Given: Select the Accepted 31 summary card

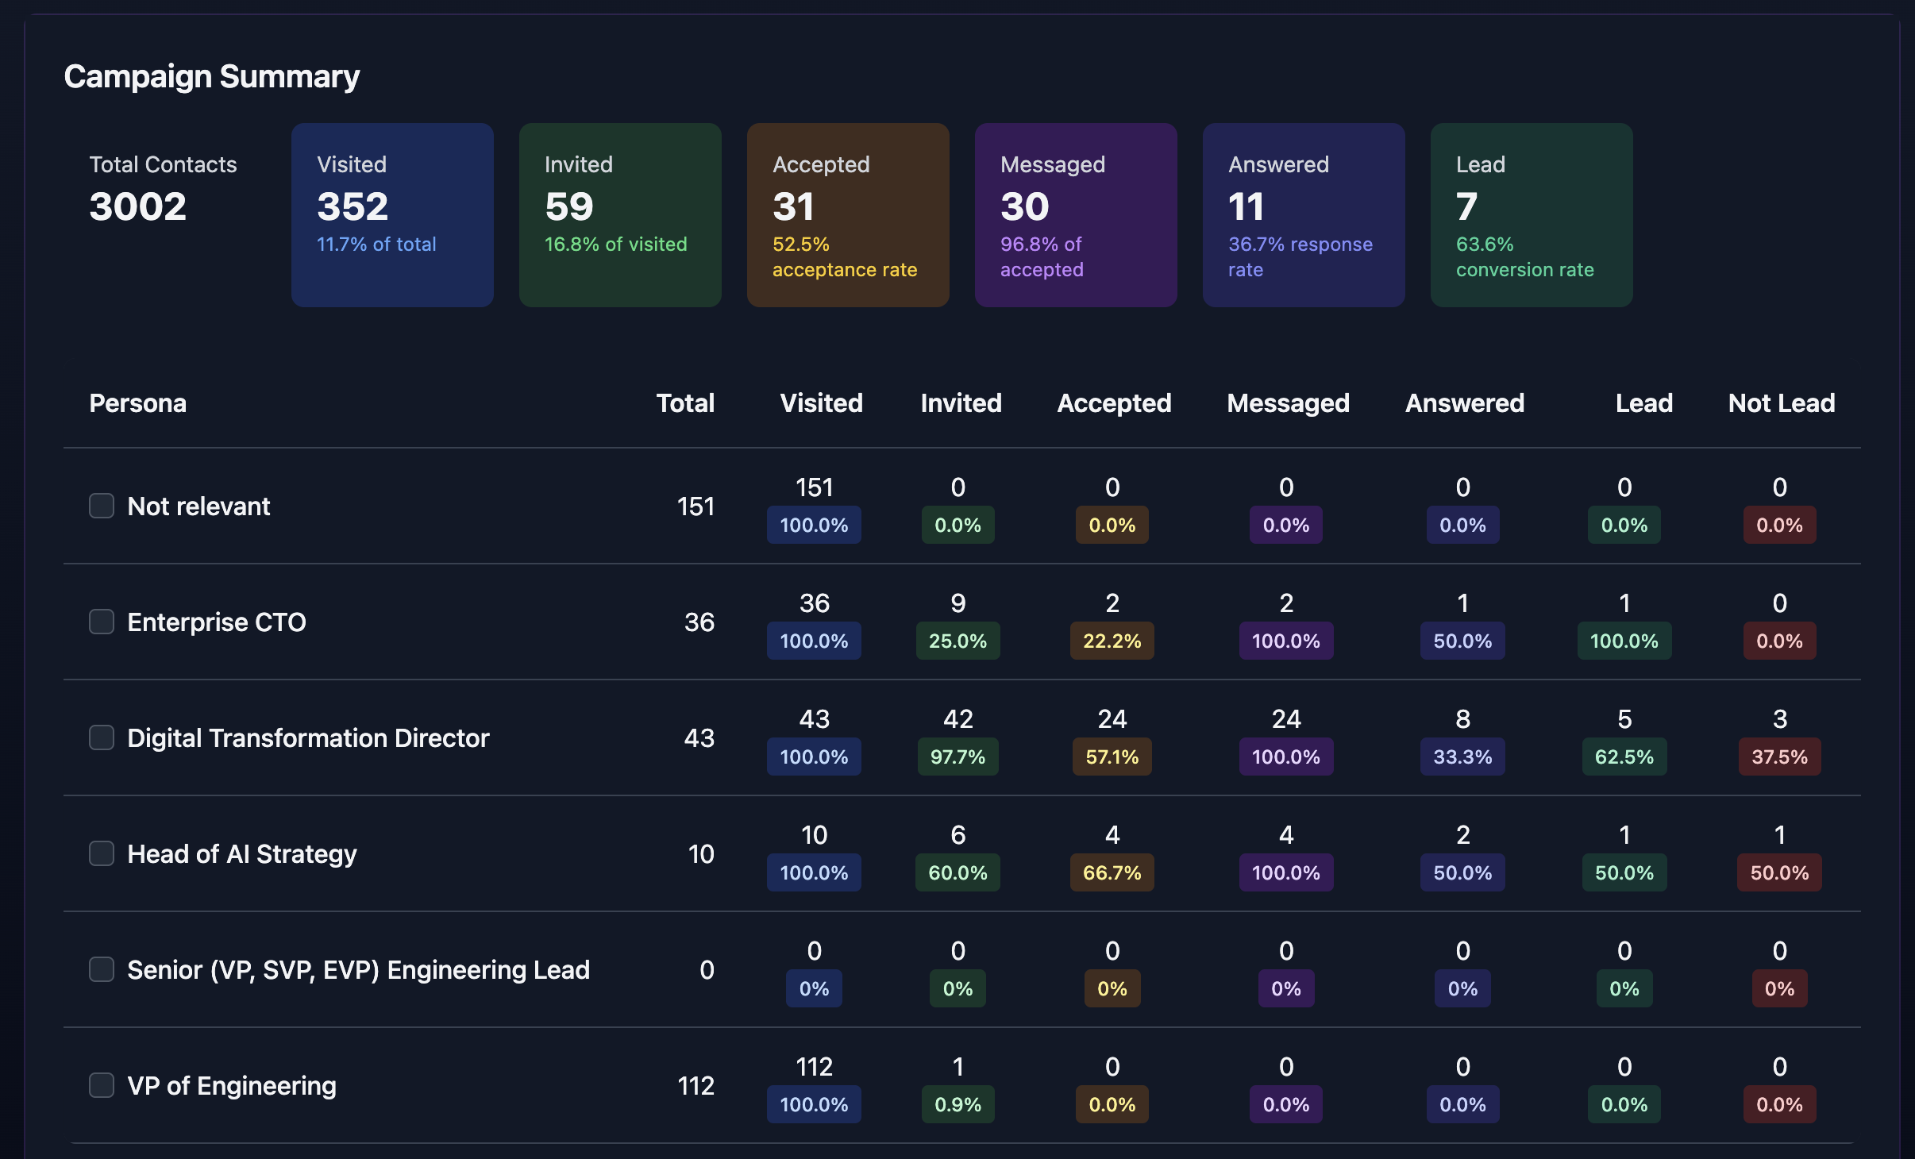Looking at the screenshot, I should coord(848,215).
